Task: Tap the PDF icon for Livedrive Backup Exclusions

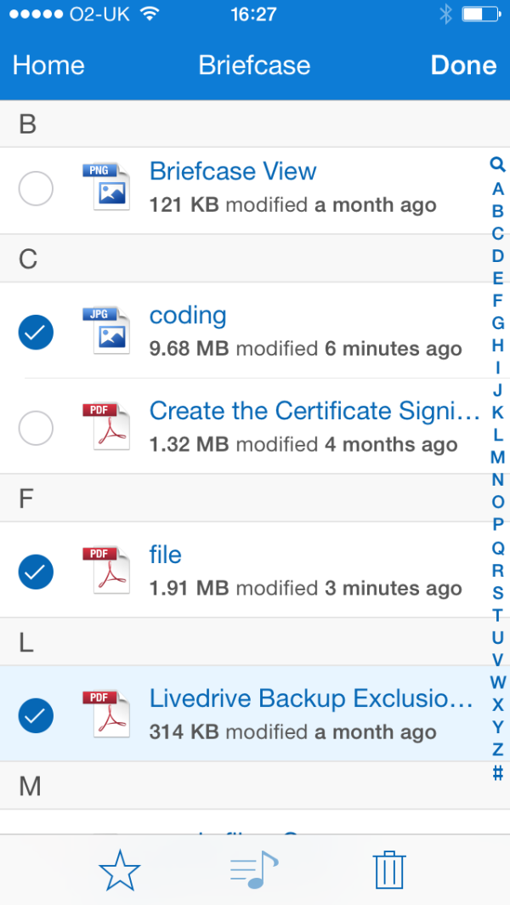Action: point(107,714)
